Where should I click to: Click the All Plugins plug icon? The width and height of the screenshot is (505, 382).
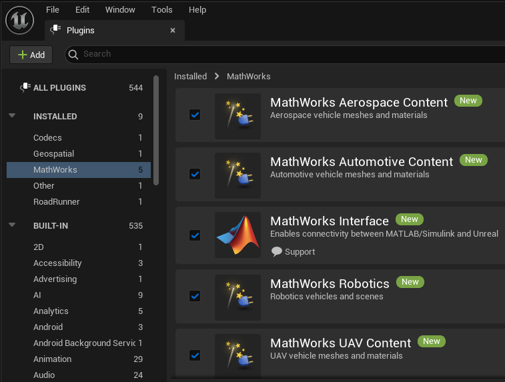click(x=25, y=87)
